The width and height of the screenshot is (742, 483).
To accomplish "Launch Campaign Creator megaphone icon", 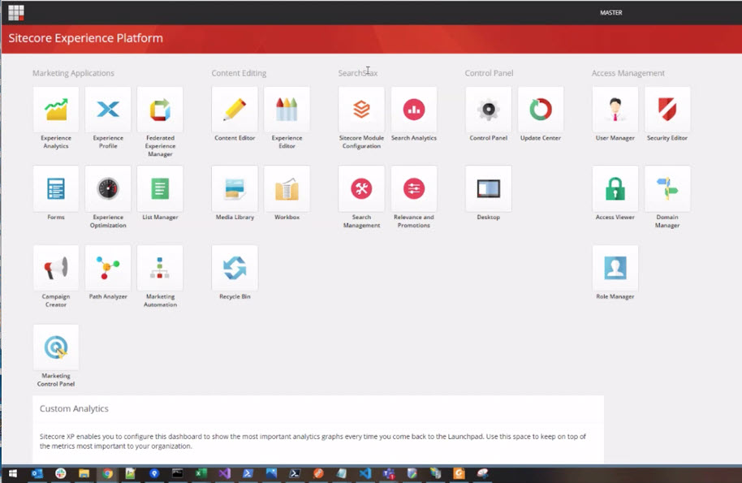I will pyautogui.click(x=56, y=268).
